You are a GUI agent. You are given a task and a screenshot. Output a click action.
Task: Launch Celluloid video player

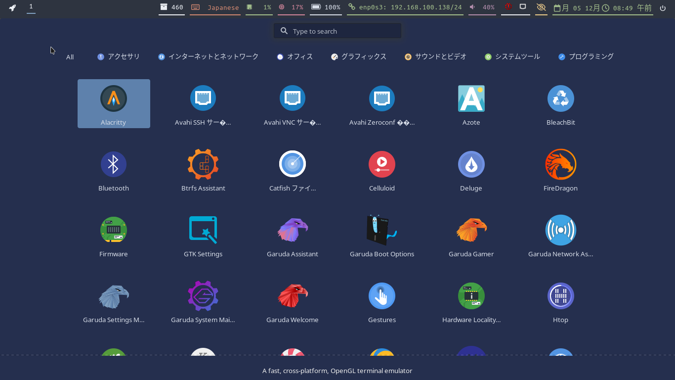[x=382, y=169]
